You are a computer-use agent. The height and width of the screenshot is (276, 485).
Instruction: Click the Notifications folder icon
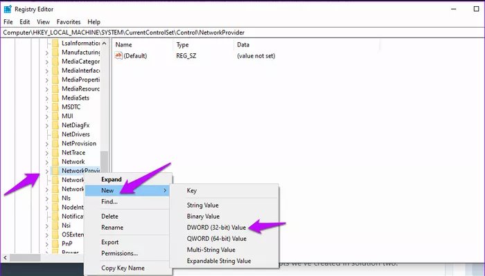tap(55, 217)
